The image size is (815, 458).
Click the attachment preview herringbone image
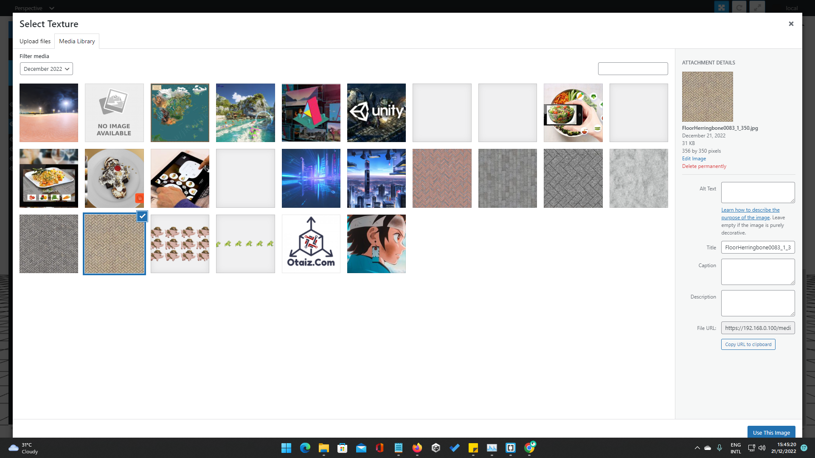(708, 97)
